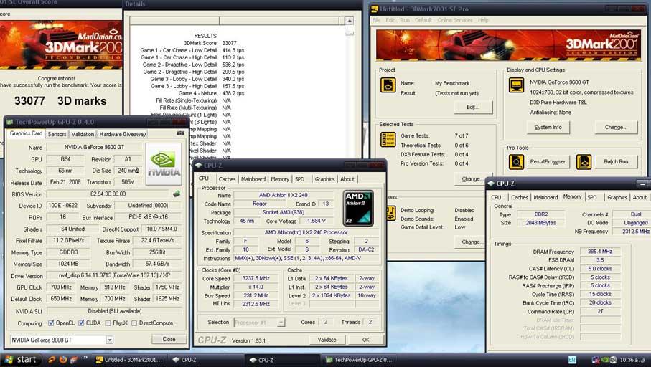651x367 pixels.
Task: Toggle the CUDA checkbox
Action: (x=81, y=323)
